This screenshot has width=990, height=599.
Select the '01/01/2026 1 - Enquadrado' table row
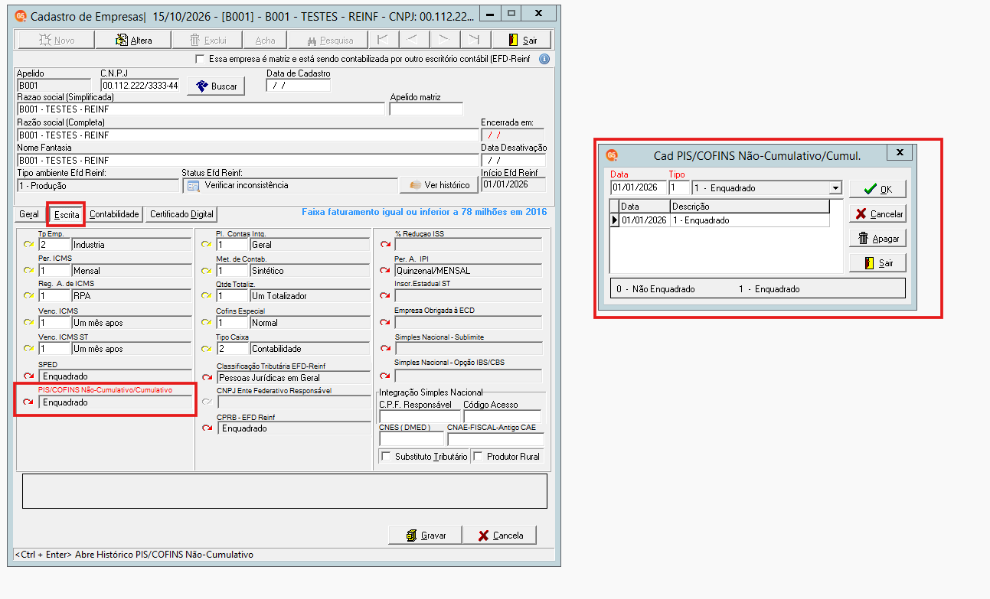pyautogui.click(x=720, y=220)
